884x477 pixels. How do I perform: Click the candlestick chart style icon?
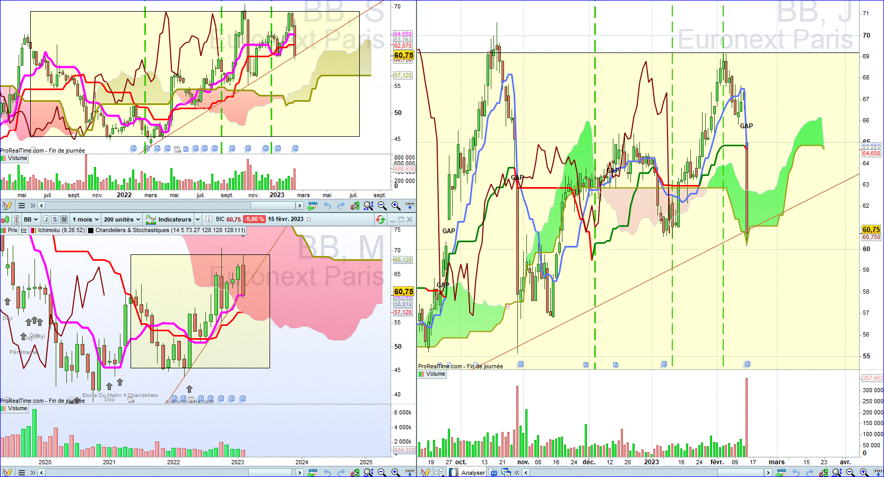(5, 219)
